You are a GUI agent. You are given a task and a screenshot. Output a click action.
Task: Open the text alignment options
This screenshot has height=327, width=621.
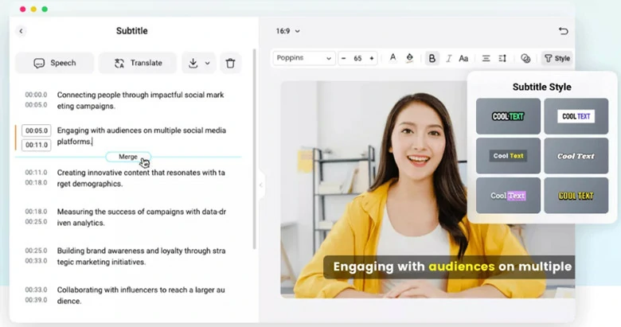486,58
